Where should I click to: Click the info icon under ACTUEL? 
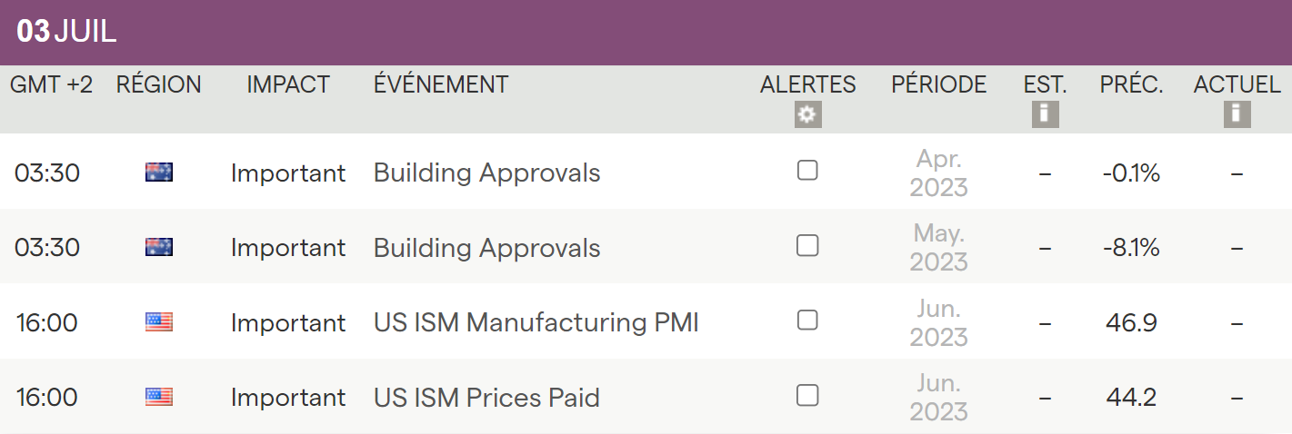click(1237, 114)
